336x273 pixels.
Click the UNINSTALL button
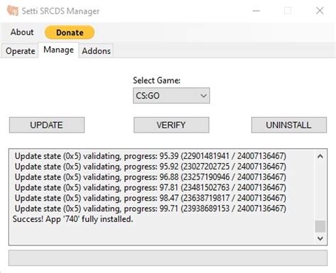click(x=289, y=125)
